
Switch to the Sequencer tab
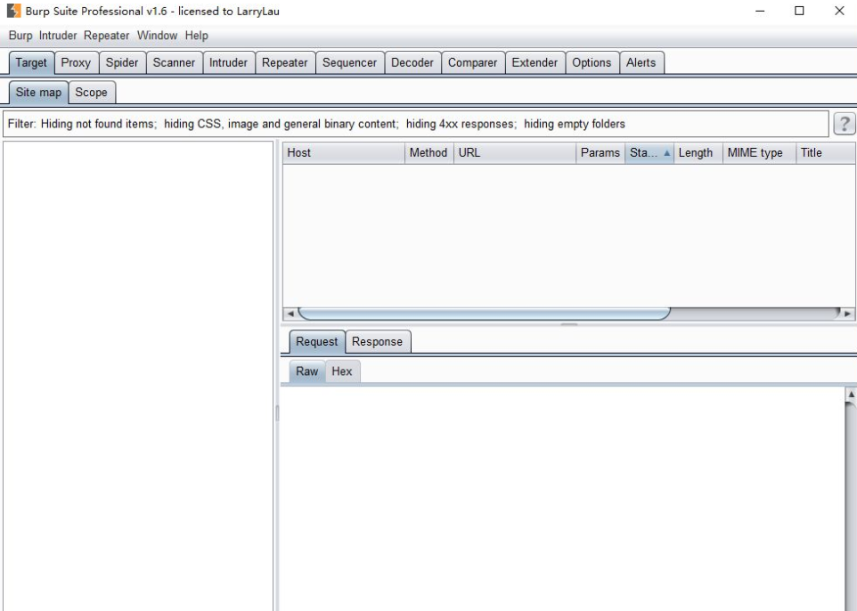[x=349, y=62]
